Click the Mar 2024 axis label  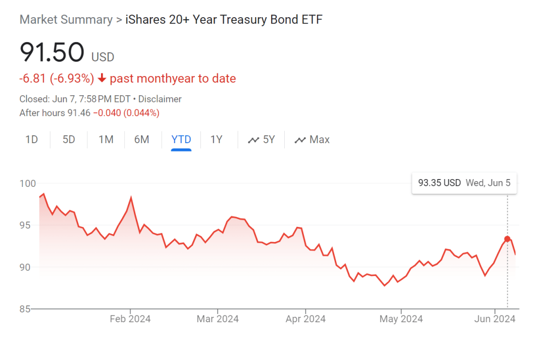[x=217, y=319]
